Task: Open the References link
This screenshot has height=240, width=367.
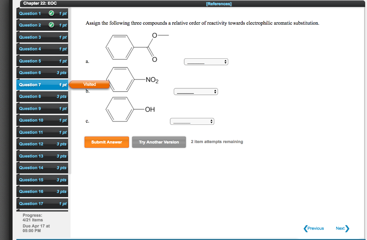Action: [x=219, y=4]
